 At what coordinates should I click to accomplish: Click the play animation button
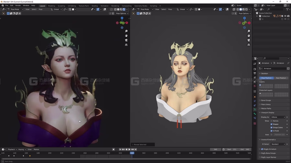(129, 149)
